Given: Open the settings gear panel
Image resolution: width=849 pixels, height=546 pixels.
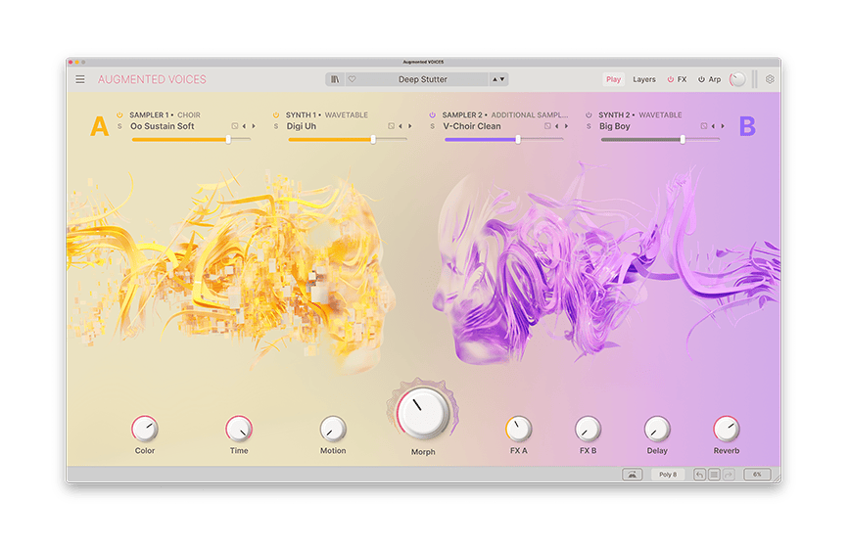Looking at the screenshot, I should point(770,79).
